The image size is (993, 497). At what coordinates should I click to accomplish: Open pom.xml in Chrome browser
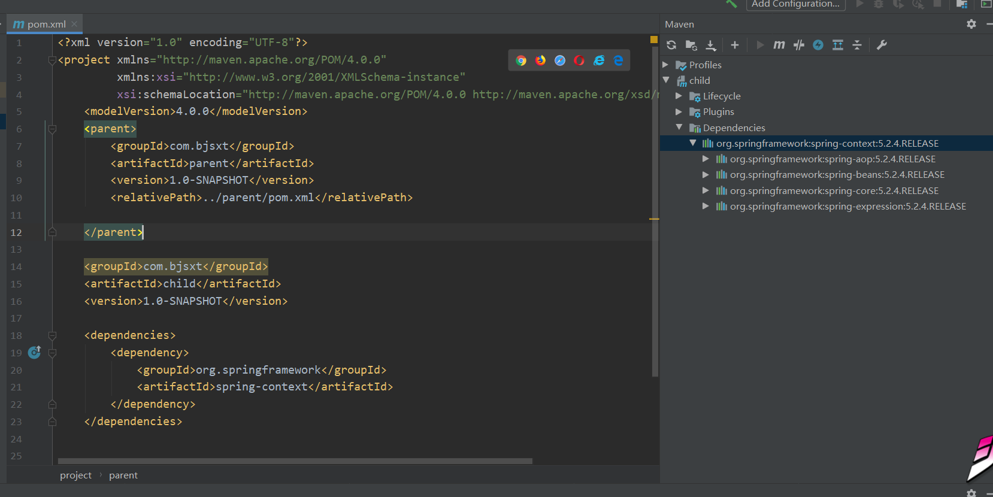coord(521,60)
